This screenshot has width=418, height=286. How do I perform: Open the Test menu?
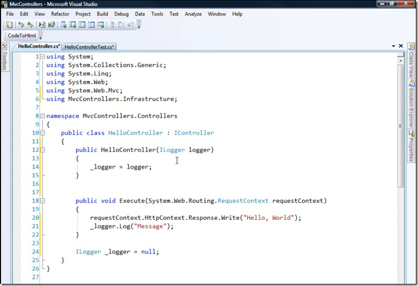[x=174, y=14]
